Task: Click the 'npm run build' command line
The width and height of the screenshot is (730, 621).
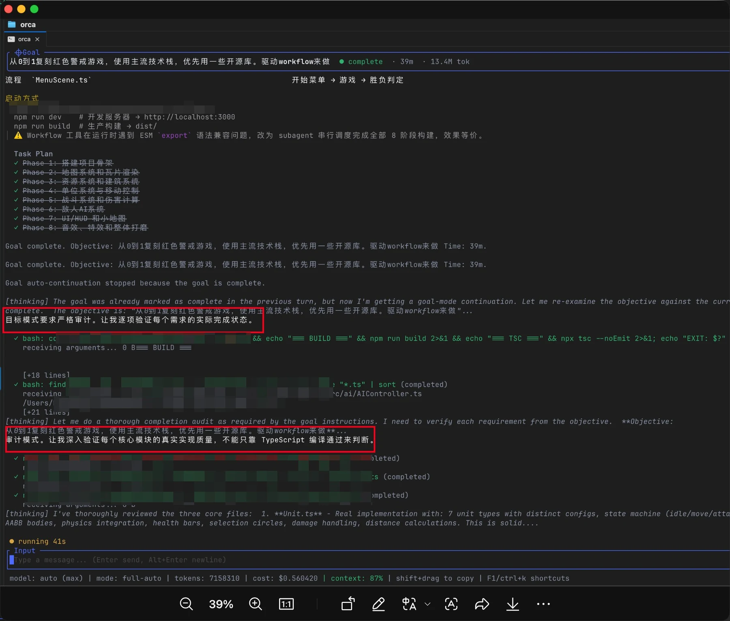Action: click(85, 126)
